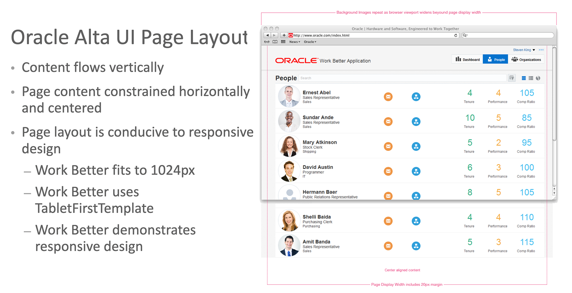This screenshot has width=572, height=293.
Task: Open the News bookmarks dropdown
Action: (295, 42)
